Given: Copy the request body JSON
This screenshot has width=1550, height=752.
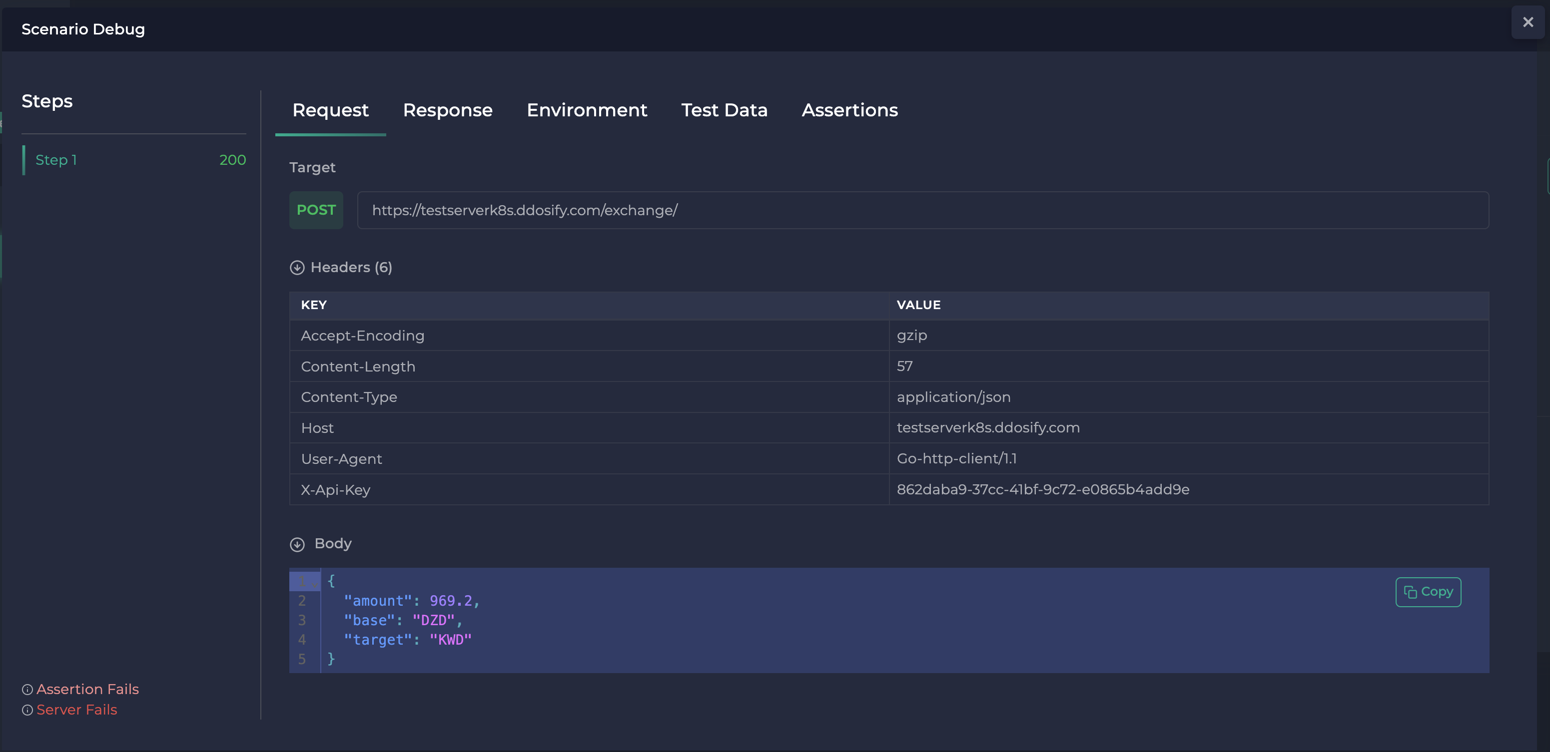Looking at the screenshot, I should tap(1428, 592).
